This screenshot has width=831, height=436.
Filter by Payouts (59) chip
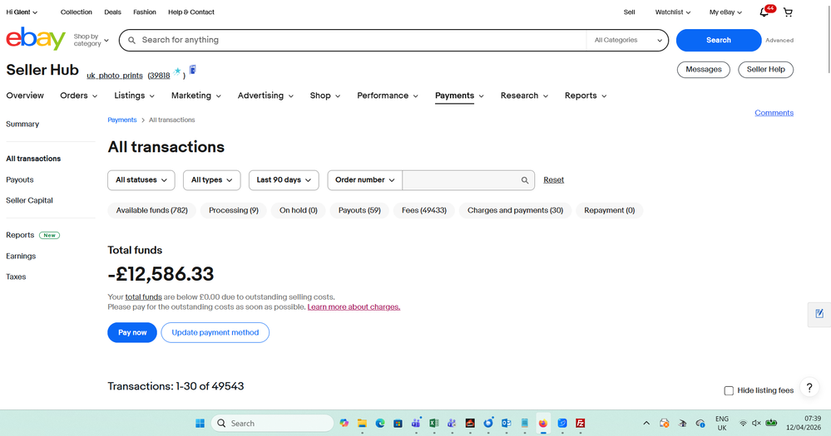359,210
